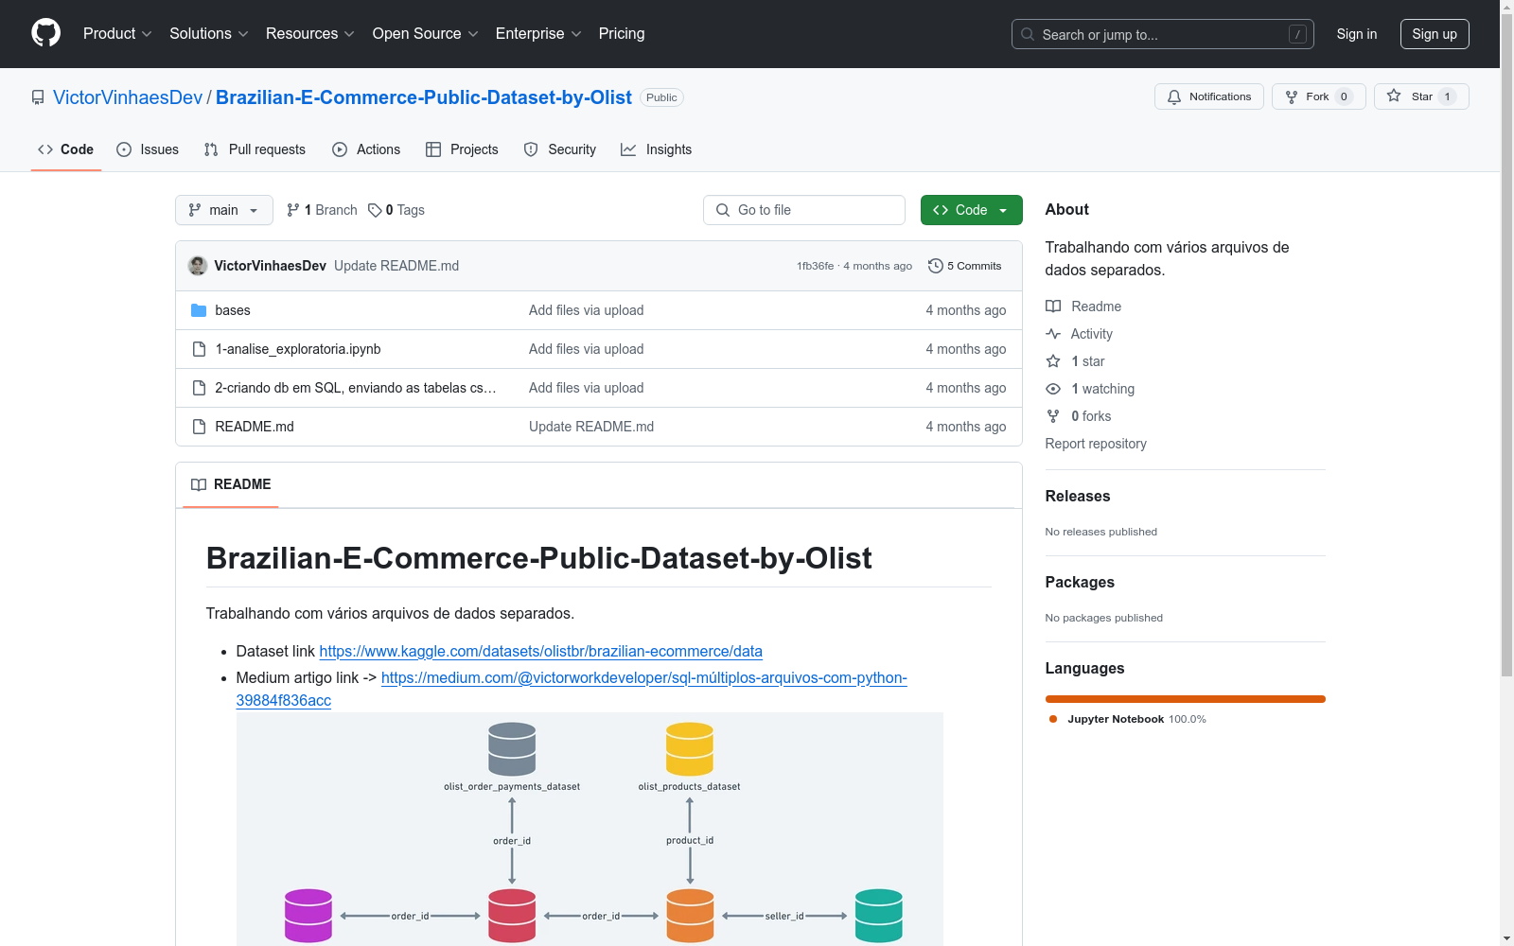Open the 2-criando db em SQL notebook file
1514x946 pixels.
point(356,388)
